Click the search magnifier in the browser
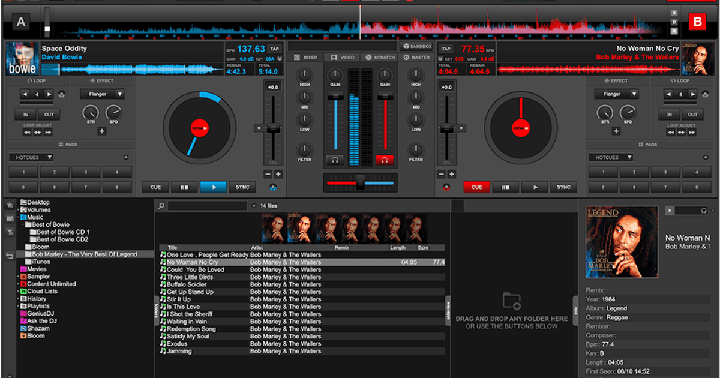Screen dimensions: 720x378 click(x=161, y=205)
